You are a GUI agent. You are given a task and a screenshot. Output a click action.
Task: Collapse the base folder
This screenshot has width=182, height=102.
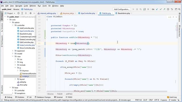click(x=10, y=88)
